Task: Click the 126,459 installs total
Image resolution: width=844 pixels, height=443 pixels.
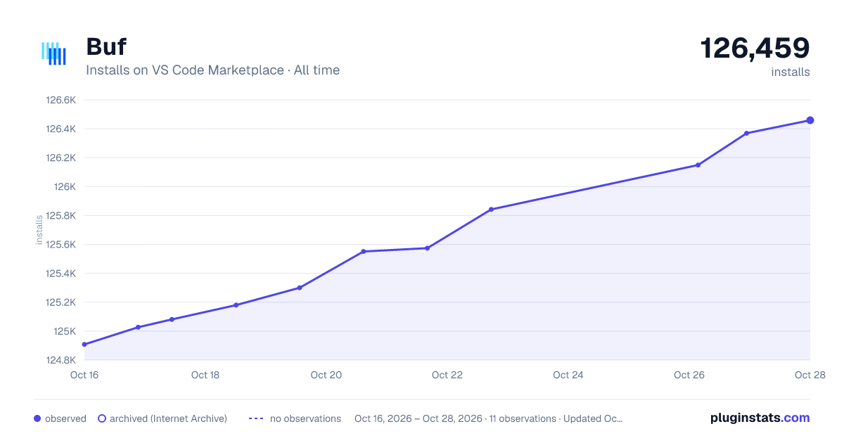Action: 755,48
